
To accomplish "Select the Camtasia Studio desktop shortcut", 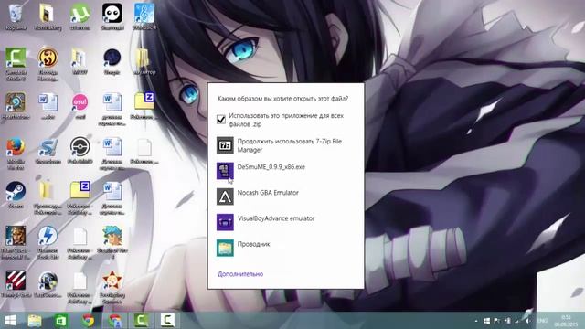I will pos(16,64).
